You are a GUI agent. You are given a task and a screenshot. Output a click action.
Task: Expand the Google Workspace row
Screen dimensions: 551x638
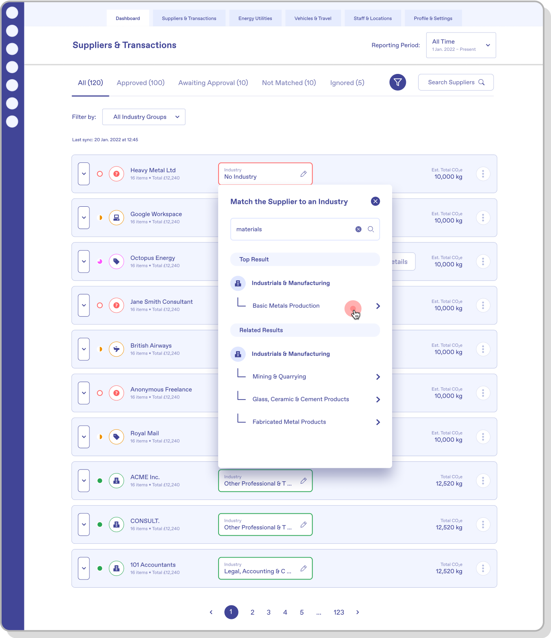[x=84, y=218]
